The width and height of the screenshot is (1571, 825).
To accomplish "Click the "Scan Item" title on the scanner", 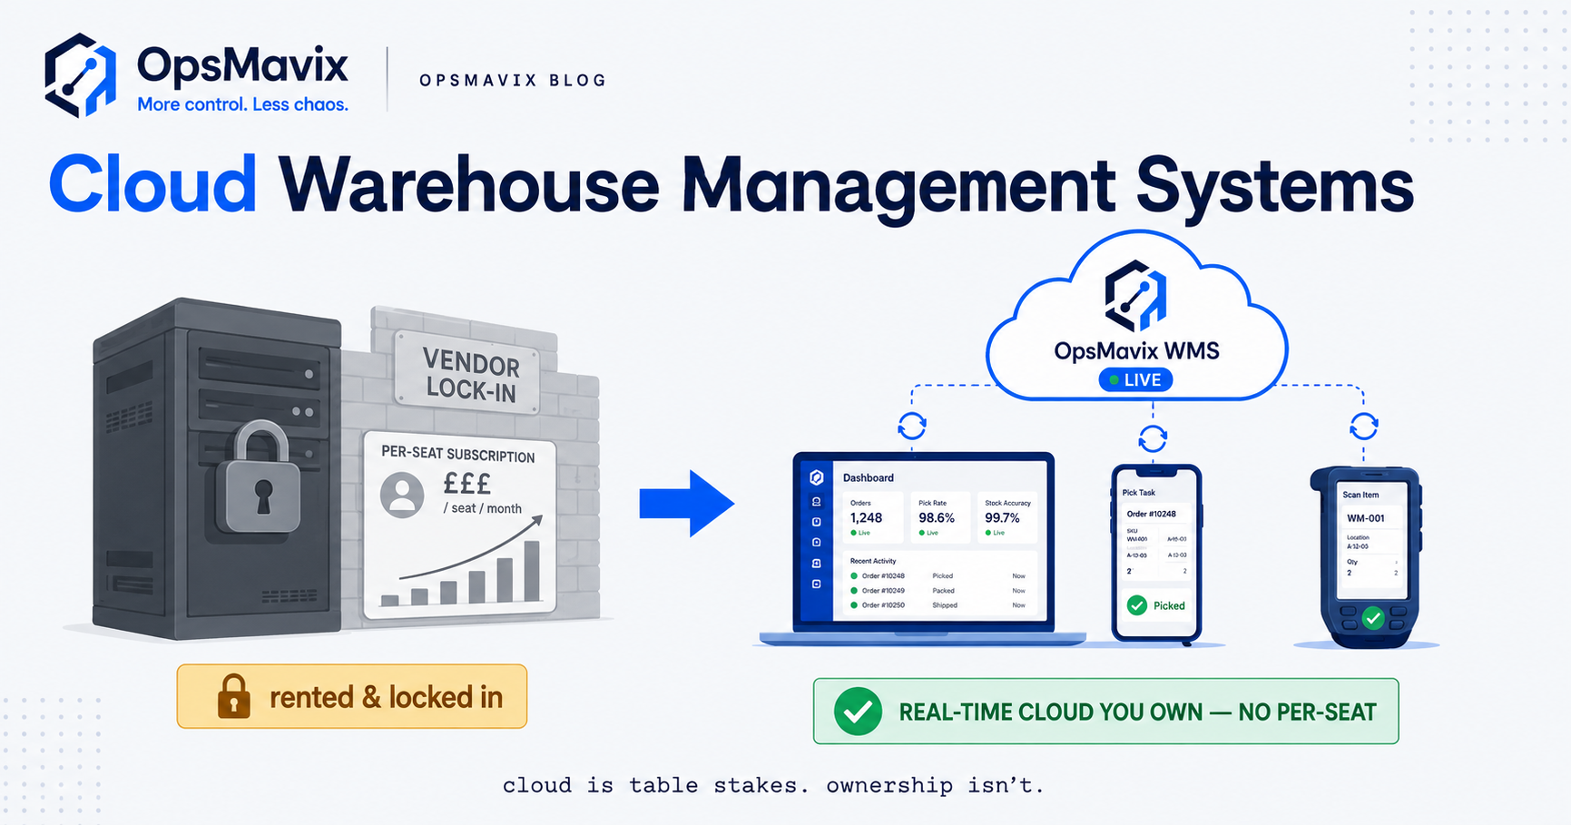I will 1360,495.
